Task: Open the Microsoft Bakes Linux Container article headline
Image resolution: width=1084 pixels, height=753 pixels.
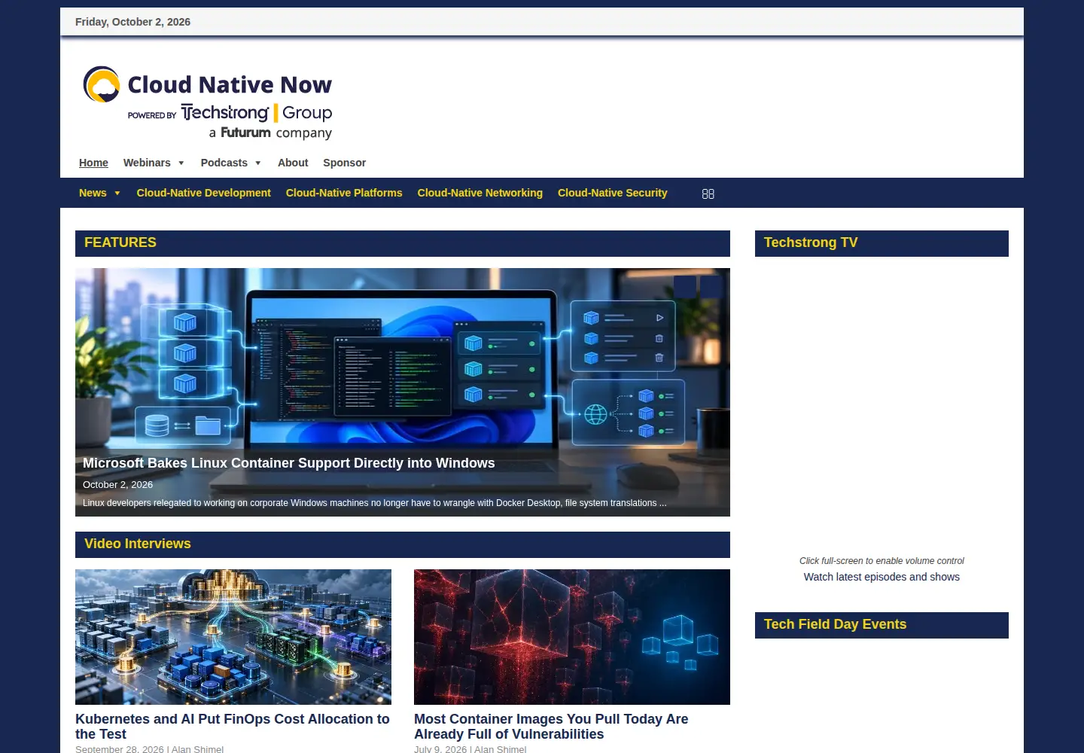Action: pyautogui.click(x=289, y=463)
